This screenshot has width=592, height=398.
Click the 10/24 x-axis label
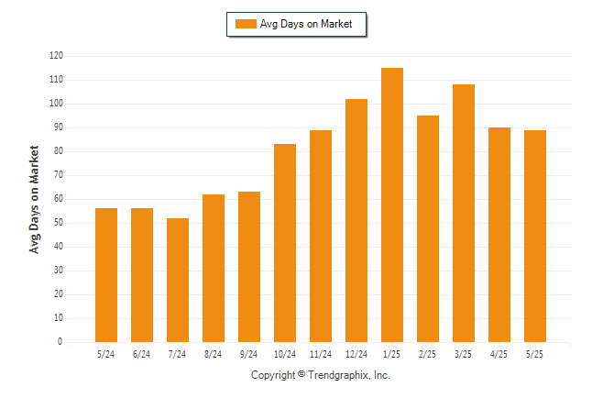pyautogui.click(x=285, y=354)
